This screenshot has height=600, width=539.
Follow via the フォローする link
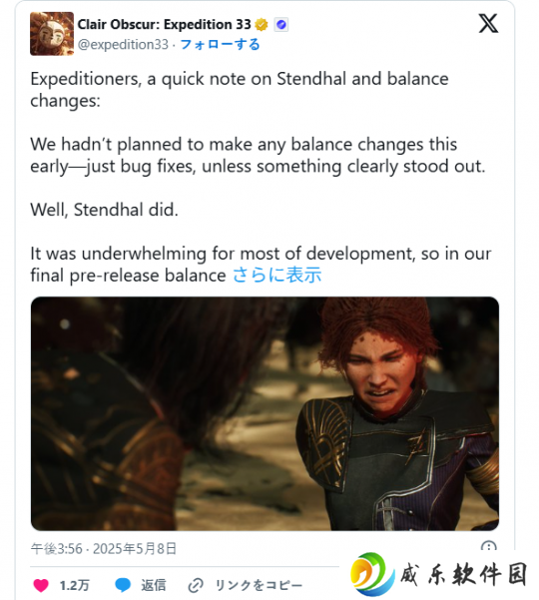pos(220,44)
